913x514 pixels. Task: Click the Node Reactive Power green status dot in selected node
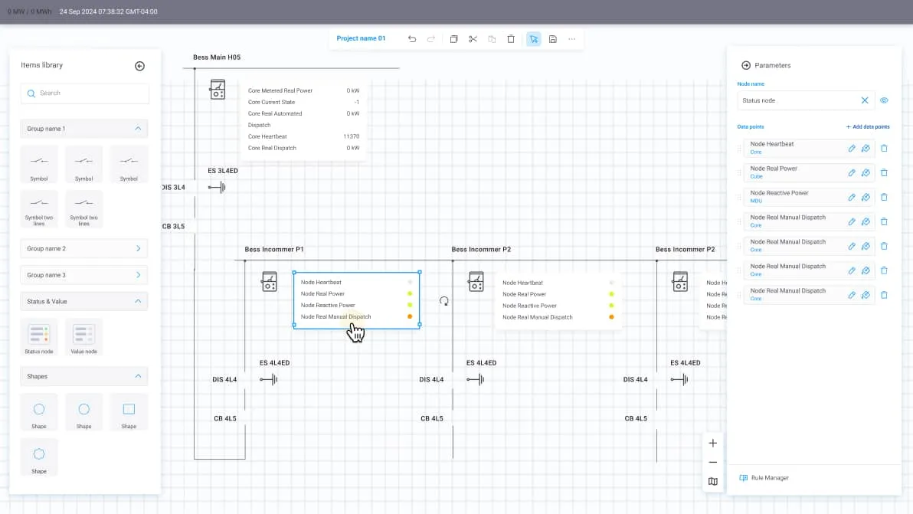click(x=410, y=305)
